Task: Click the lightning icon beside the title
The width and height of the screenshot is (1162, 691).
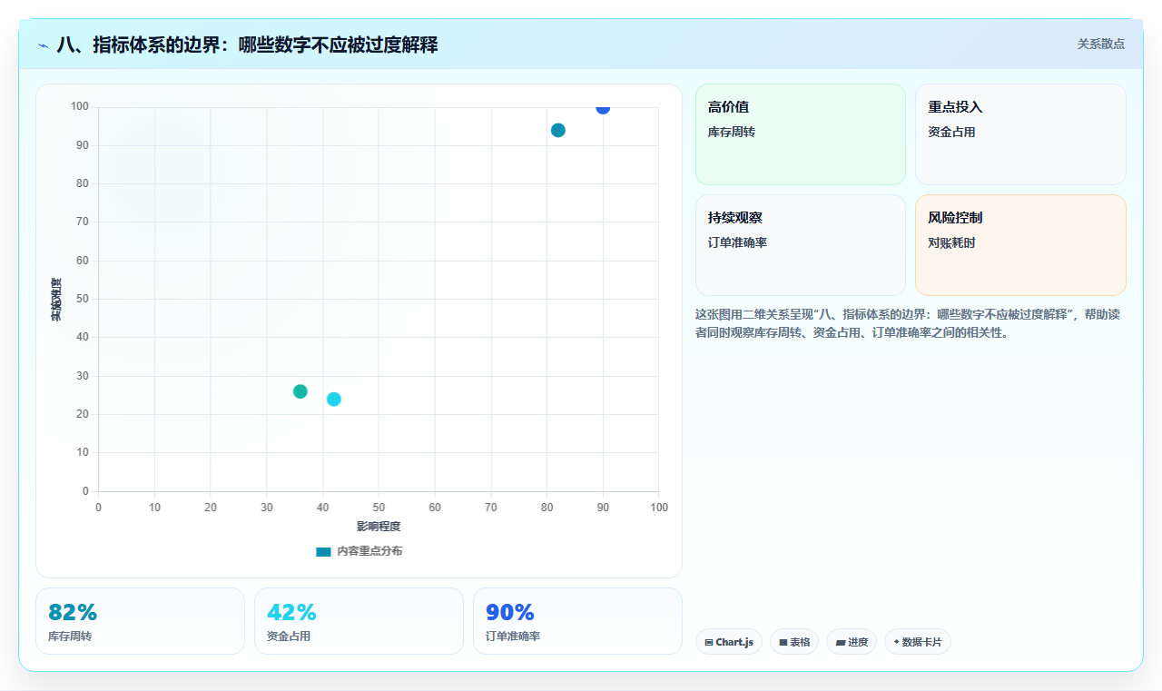Action: (44, 44)
